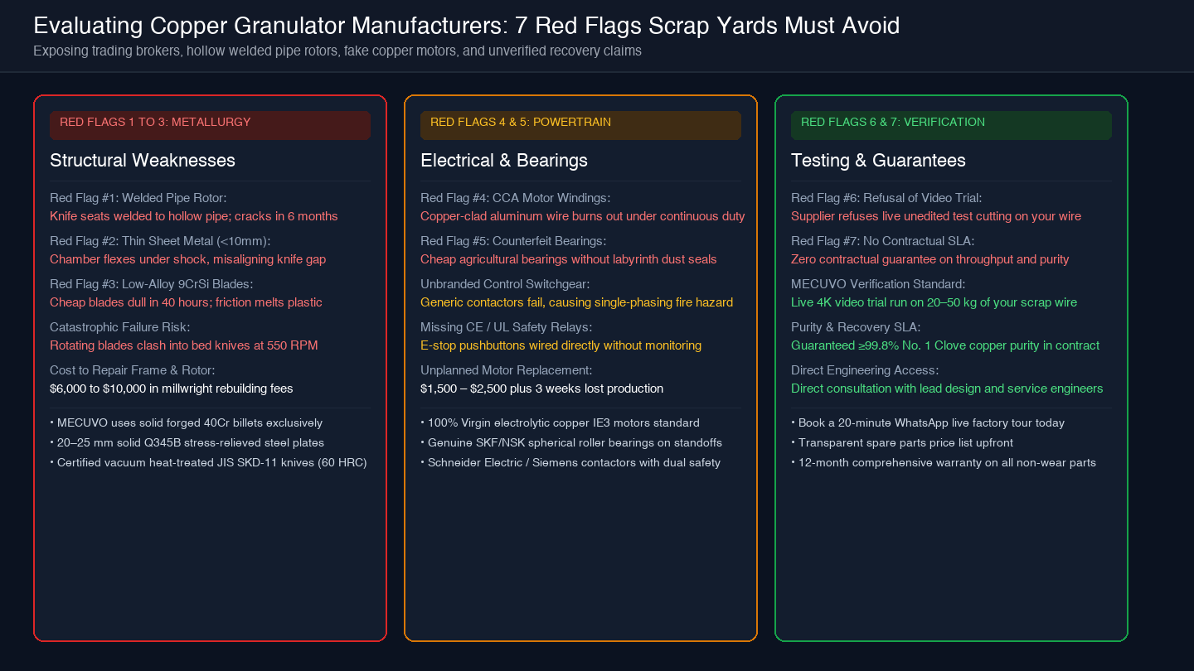Click "Generic contactors fail" fire hazard line
The image size is (1194, 671).
click(577, 302)
